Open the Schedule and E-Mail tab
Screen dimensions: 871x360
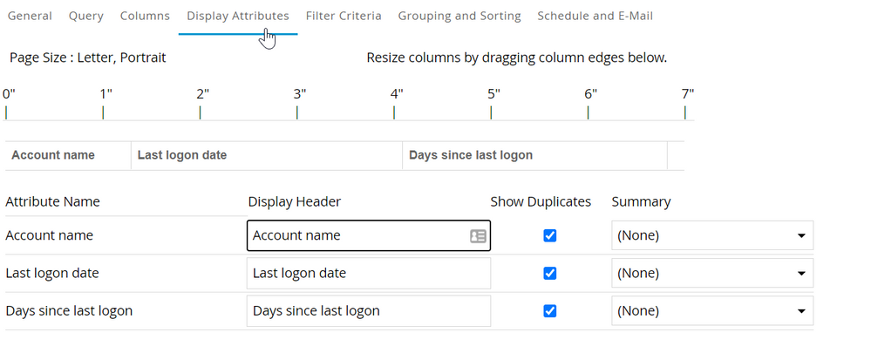click(x=595, y=16)
